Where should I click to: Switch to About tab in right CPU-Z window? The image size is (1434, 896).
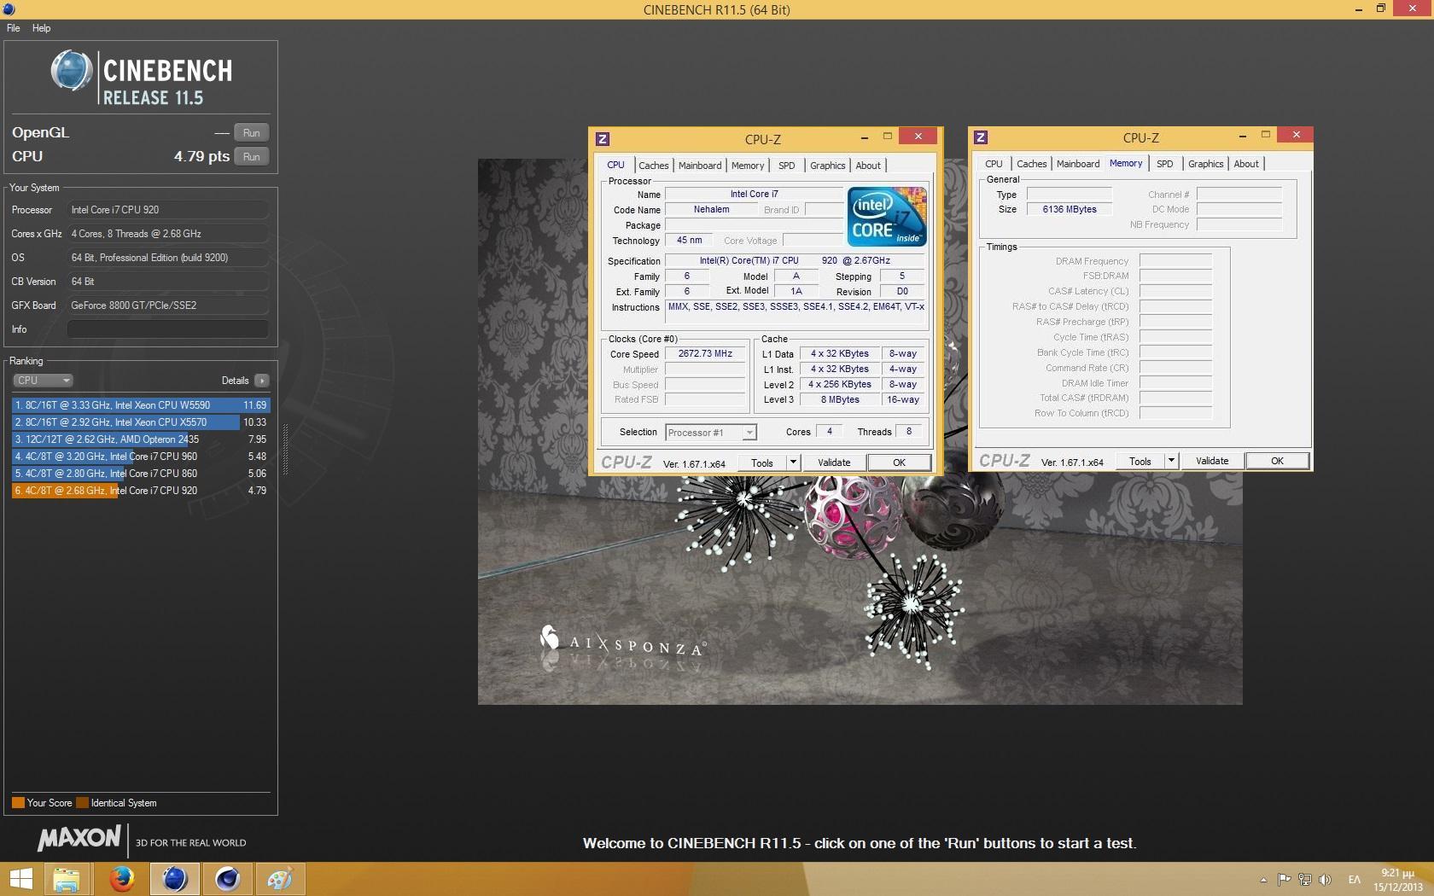pos(1246,164)
